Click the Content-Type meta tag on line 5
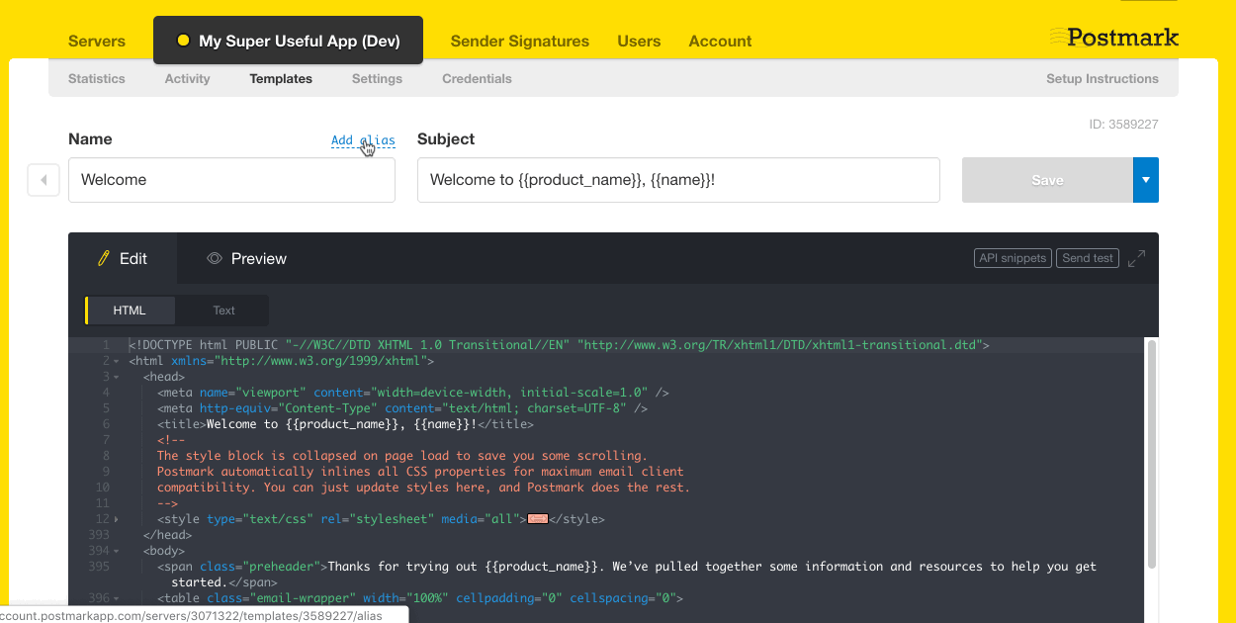This screenshot has height=623, width=1236. tap(402, 408)
